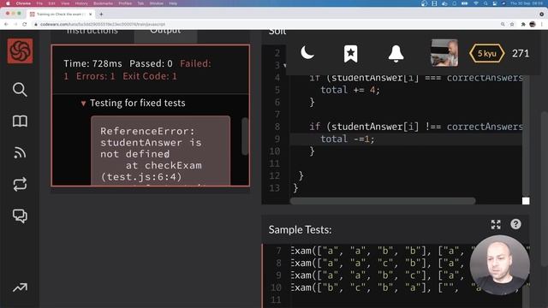Click the user profile avatar photo
The width and height of the screenshot is (548, 308).
(x=444, y=53)
